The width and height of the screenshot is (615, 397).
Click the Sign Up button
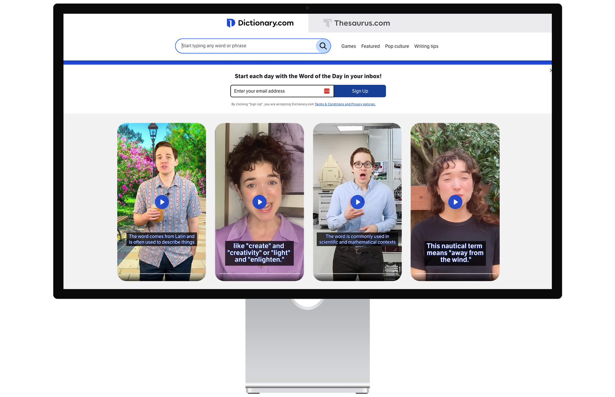(x=360, y=91)
